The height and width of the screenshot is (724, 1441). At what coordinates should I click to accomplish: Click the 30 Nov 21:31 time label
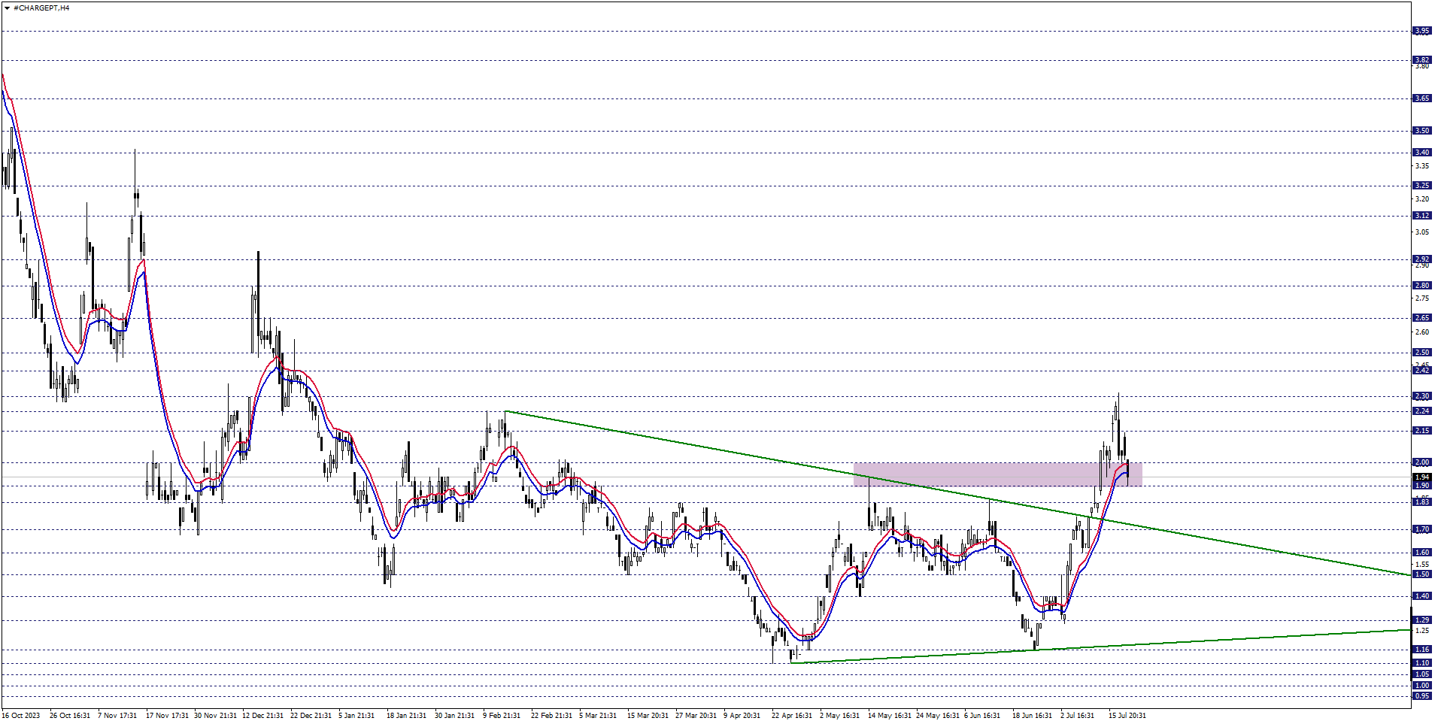[215, 716]
